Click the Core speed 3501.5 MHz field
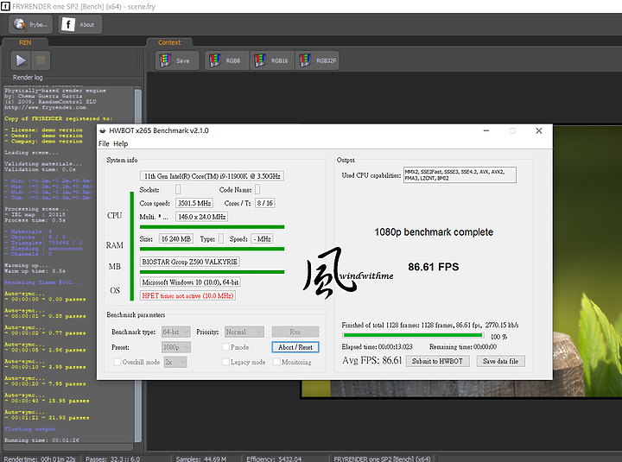Screen dimensions: 622x462 [x=194, y=203]
